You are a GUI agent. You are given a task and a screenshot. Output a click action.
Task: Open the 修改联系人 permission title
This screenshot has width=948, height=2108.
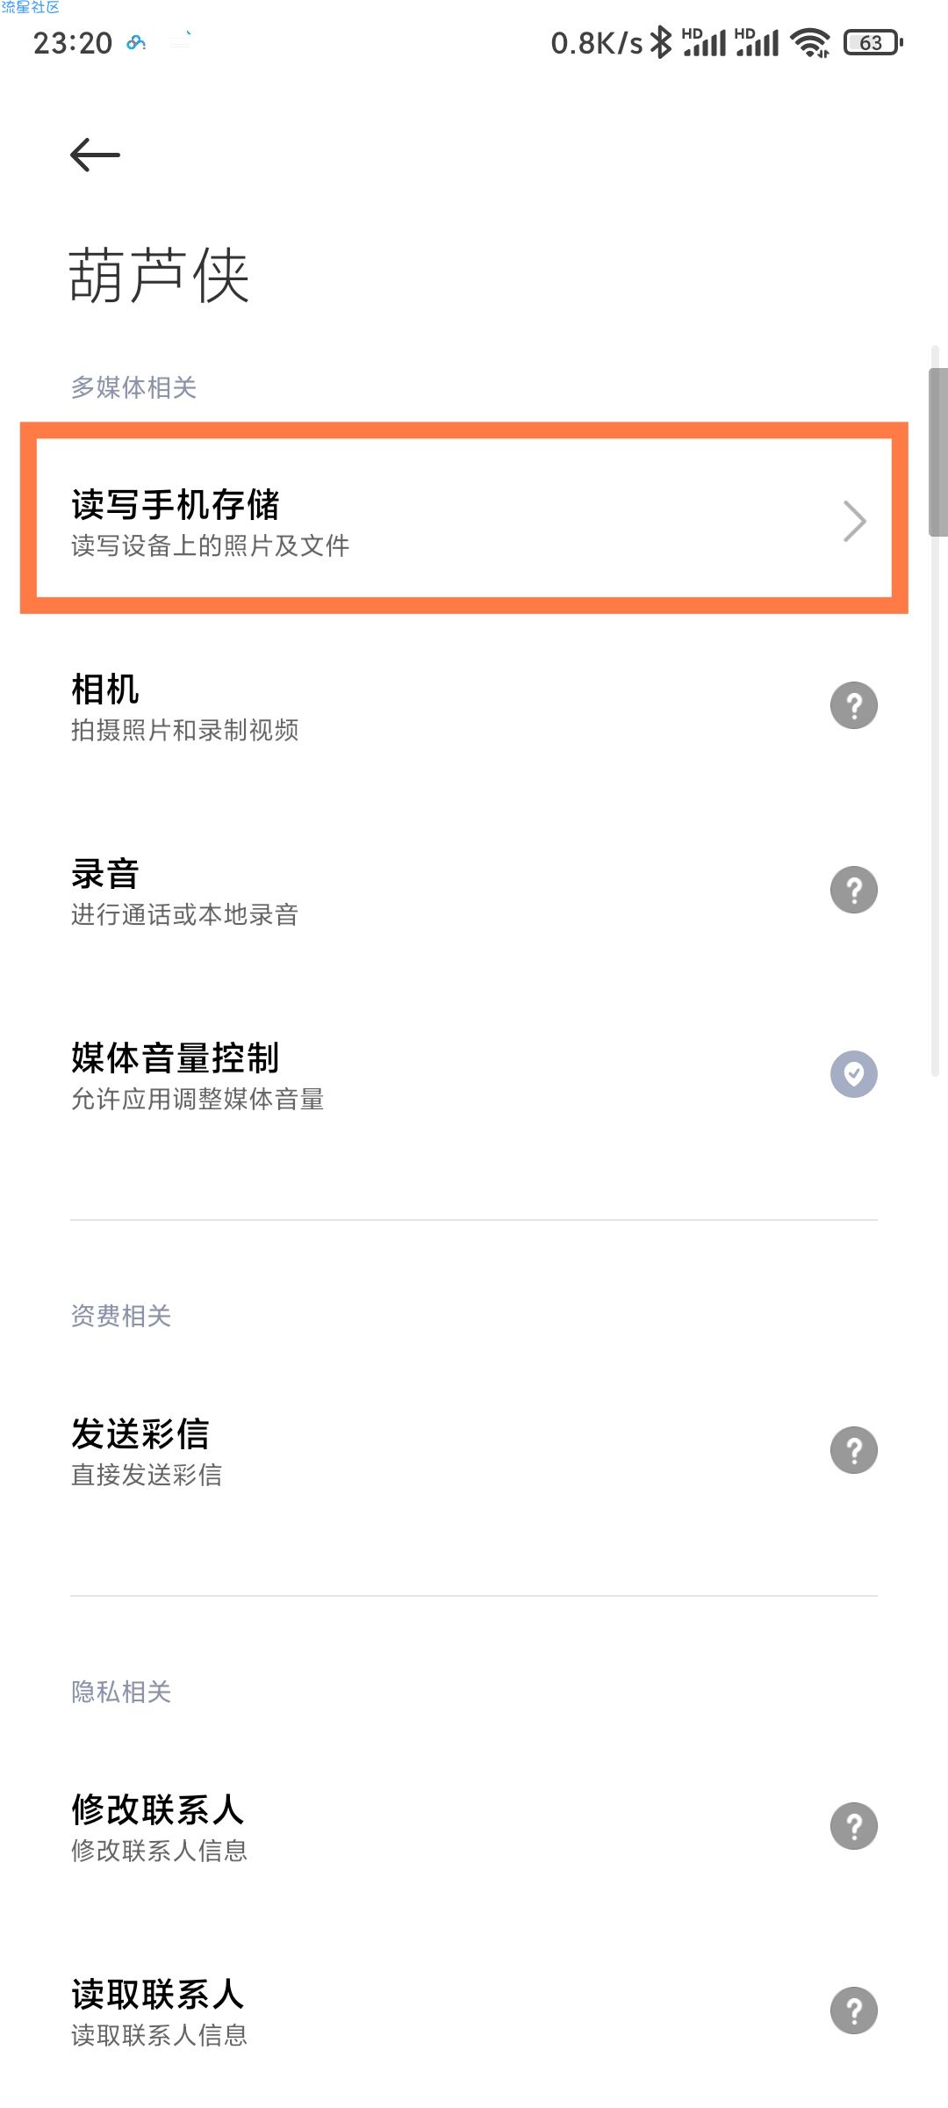(x=158, y=1810)
